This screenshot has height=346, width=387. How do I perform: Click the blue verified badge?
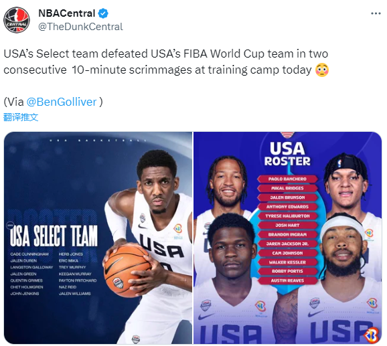coord(103,13)
